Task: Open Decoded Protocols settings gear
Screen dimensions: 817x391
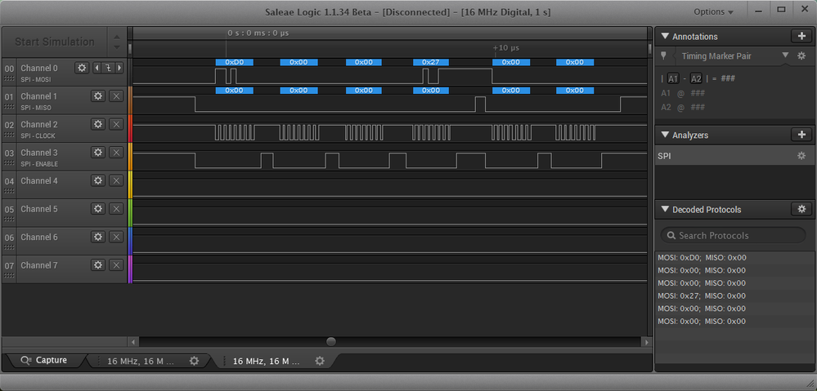Action: [801, 209]
